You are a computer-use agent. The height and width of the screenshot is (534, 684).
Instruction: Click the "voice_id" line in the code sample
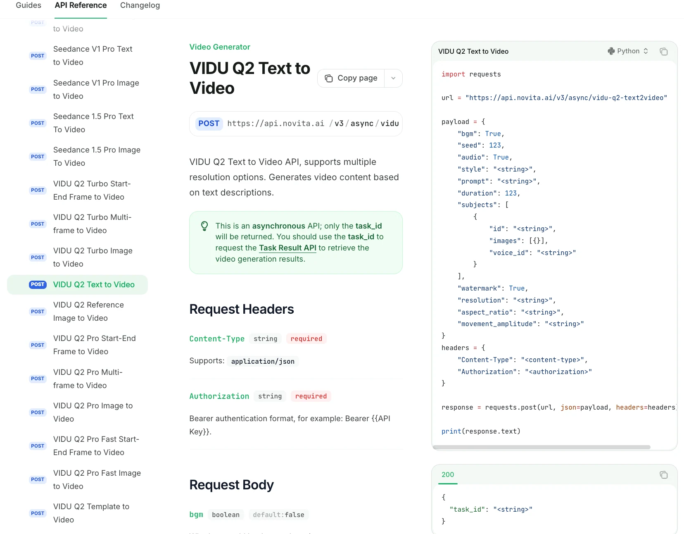[532, 253]
